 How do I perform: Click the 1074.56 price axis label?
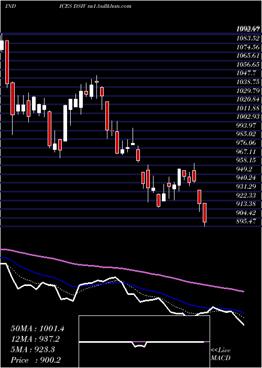248,47
